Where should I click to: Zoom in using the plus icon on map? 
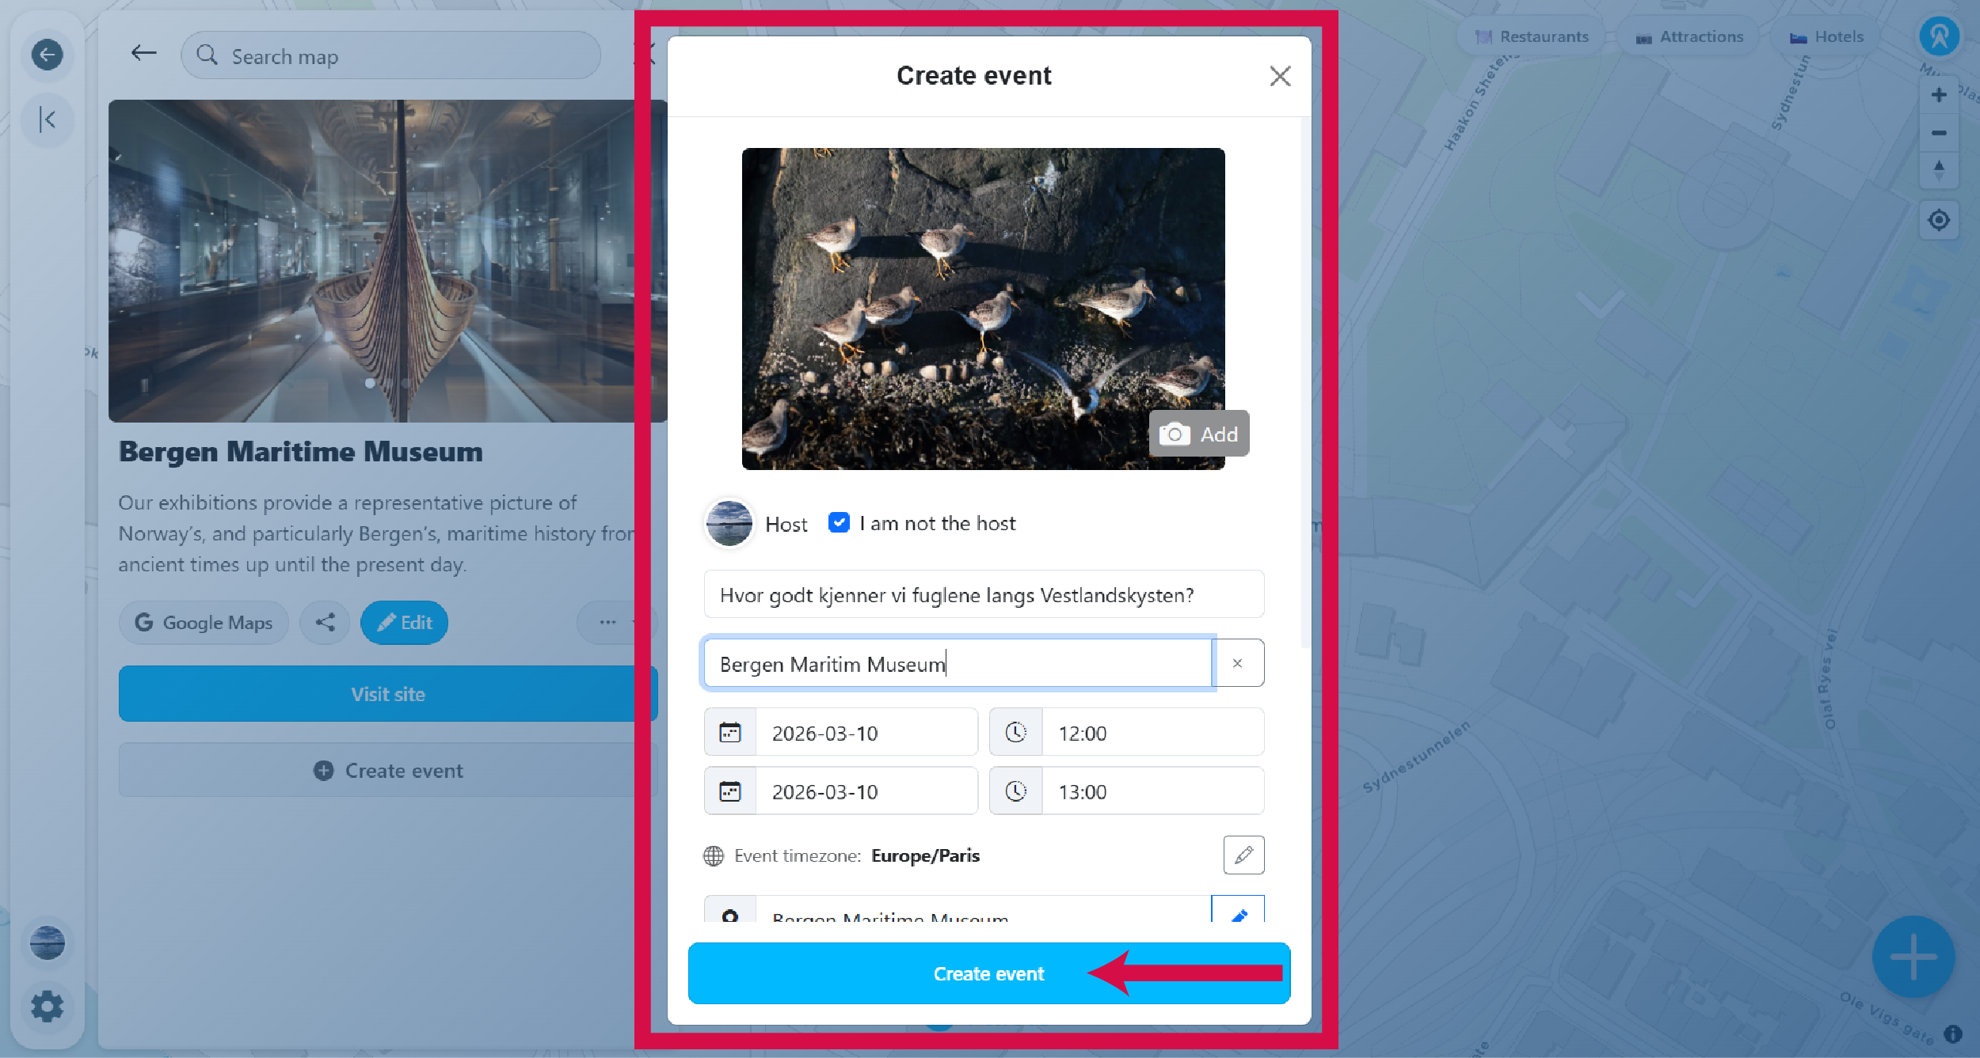coord(1939,94)
